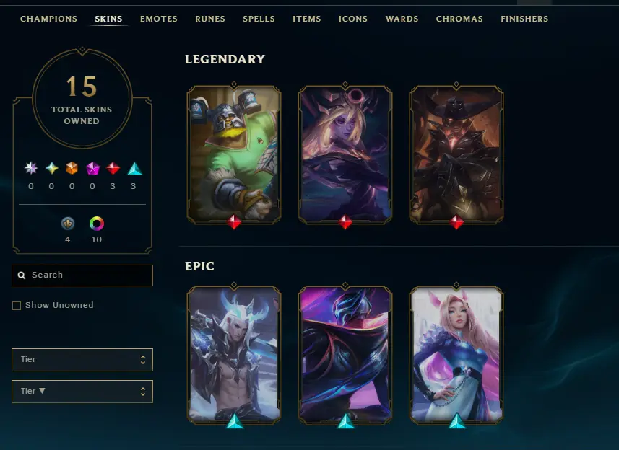The width and height of the screenshot is (619, 450).
Task: Enable the Show Unowned checkbox
Action: coord(17,306)
